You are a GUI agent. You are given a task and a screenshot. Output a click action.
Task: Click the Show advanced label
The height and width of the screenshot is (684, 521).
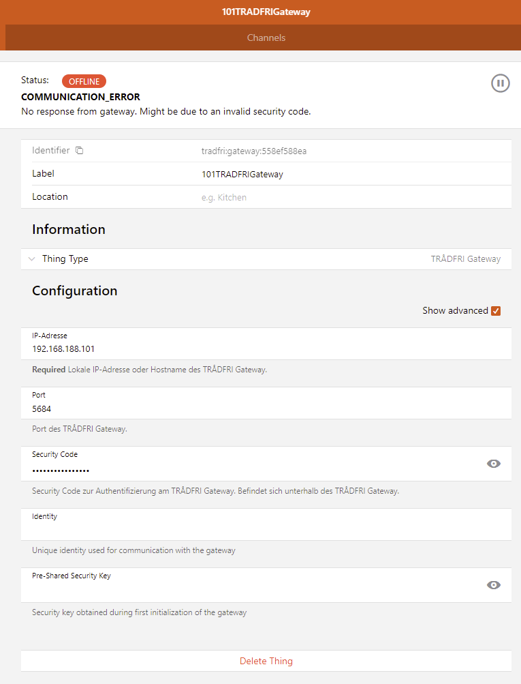tap(455, 310)
